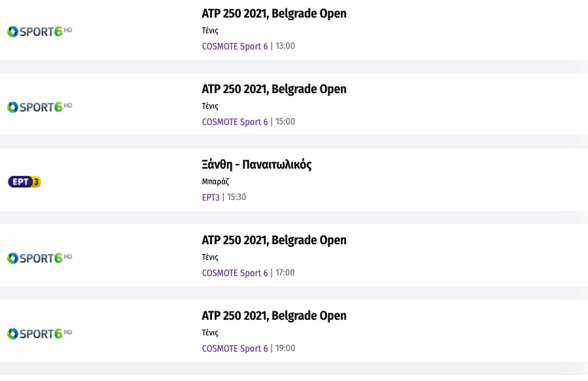Click the 19:00 broadcast time
The height and width of the screenshot is (381, 588).
285,348
